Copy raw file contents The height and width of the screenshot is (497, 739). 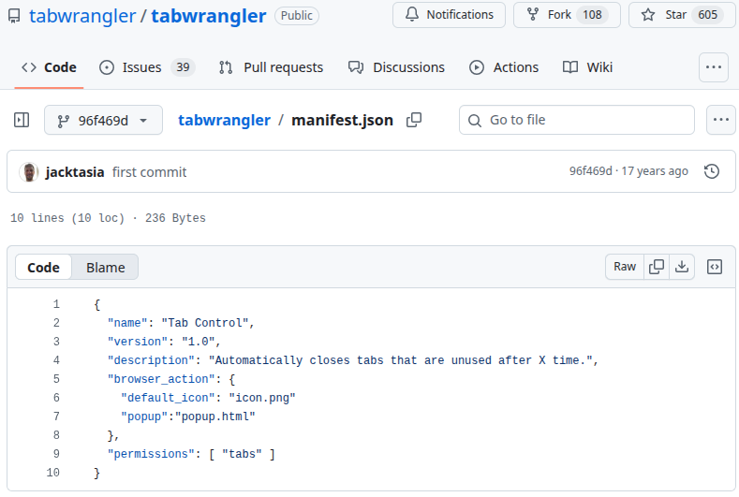657,267
